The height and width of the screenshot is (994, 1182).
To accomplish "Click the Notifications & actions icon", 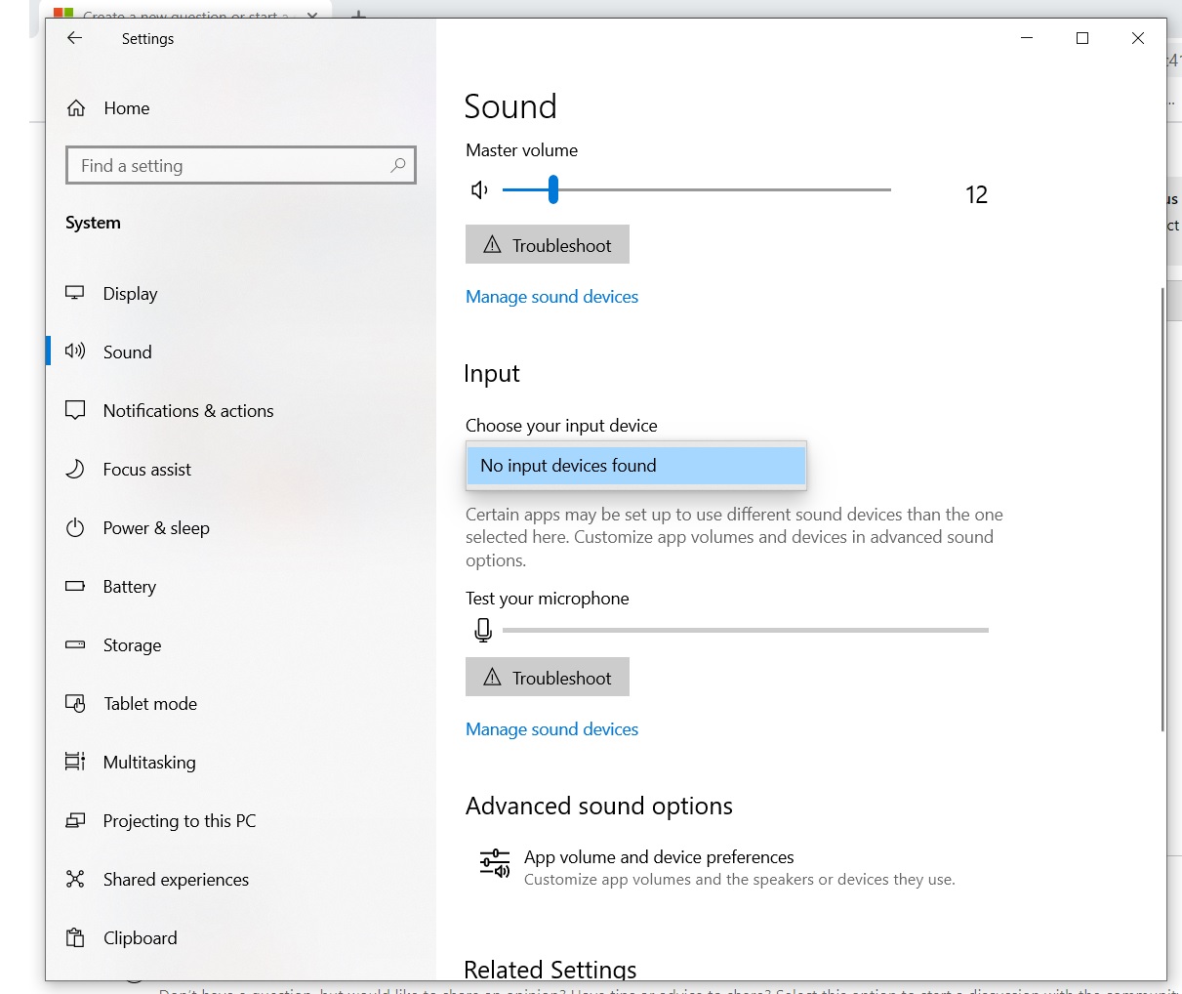I will (75, 410).
